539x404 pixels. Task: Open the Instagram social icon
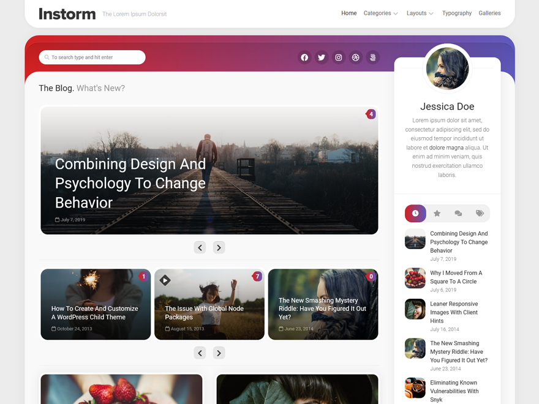coord(339,58)
